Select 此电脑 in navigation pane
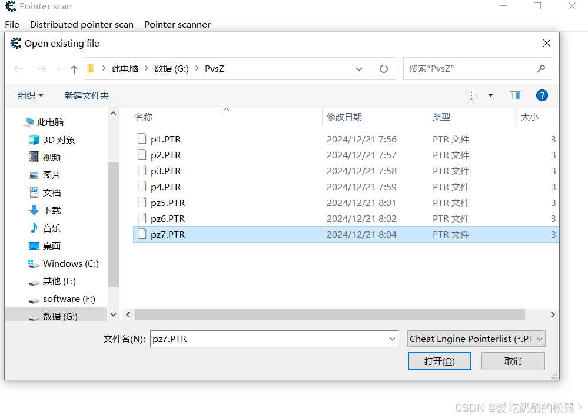The width and height of the screenshot is (588, 418). coord(50,122)
